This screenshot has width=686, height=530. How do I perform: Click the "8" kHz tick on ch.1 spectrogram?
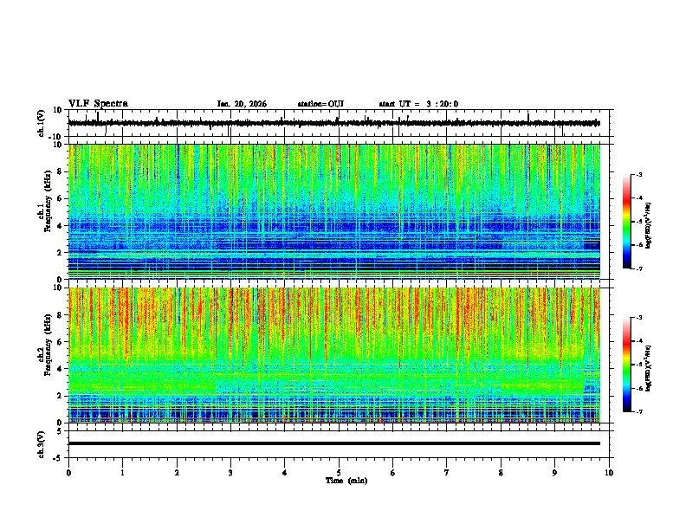pyautogui.click(x=60, y=171)
